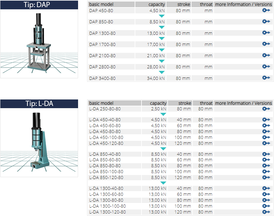Screen dimensions: 274x216
Task: Click more info icon for L-DA 450-100-80
Action: click(266, 137)
